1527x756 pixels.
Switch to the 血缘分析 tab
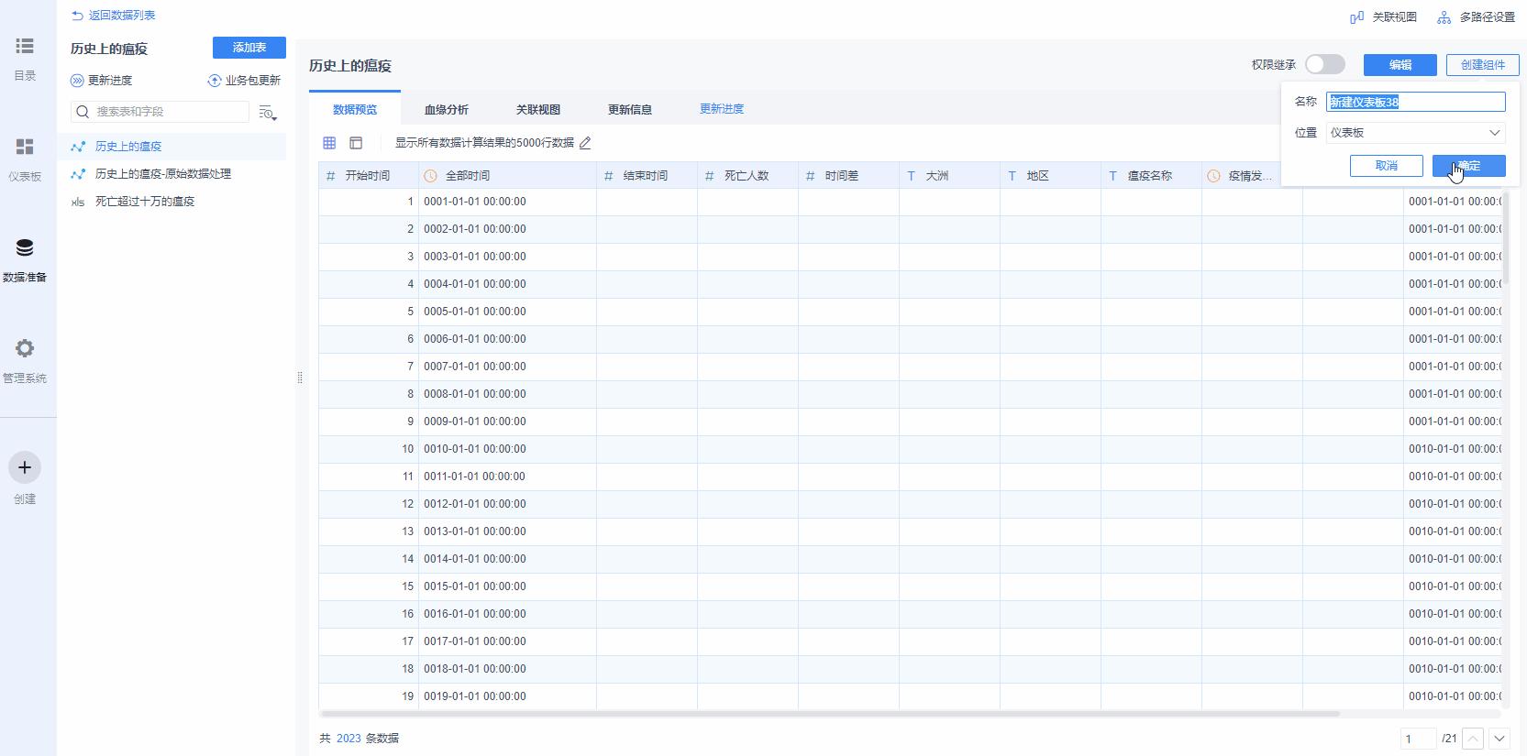(x=447, y=110)
